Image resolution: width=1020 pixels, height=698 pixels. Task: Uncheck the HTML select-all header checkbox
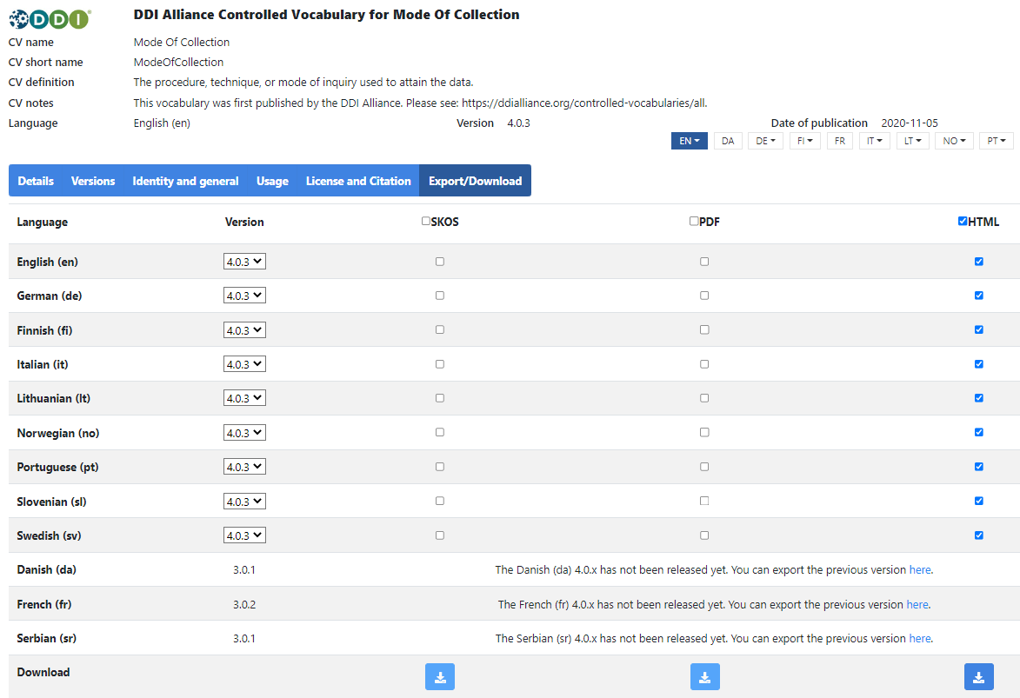[962, 221]
